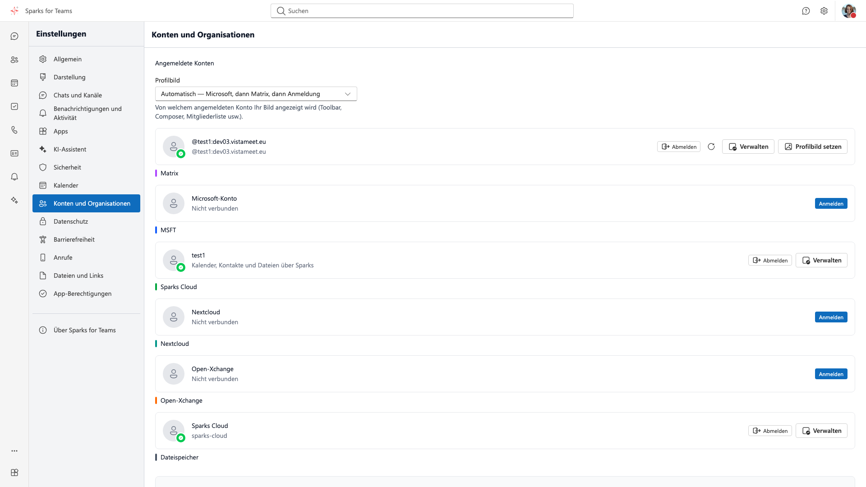Open the user profile avatar

tap(849, 11)
